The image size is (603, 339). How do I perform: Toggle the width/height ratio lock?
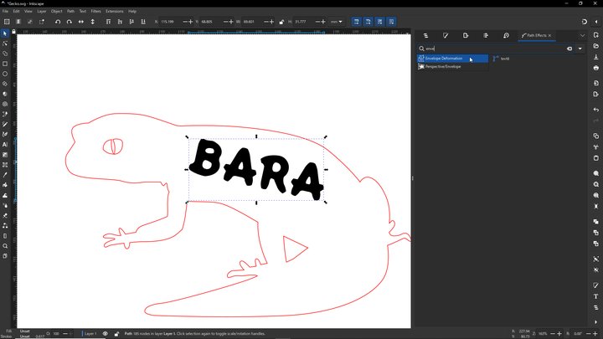coord(281,22)
